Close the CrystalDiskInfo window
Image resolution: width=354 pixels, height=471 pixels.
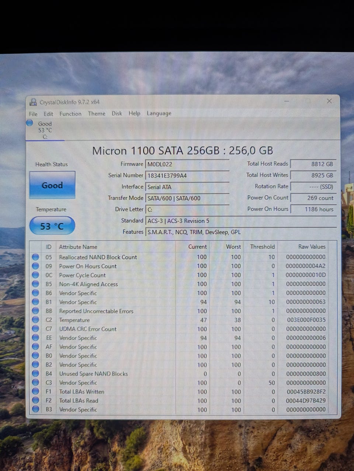(x=329, y=101)
